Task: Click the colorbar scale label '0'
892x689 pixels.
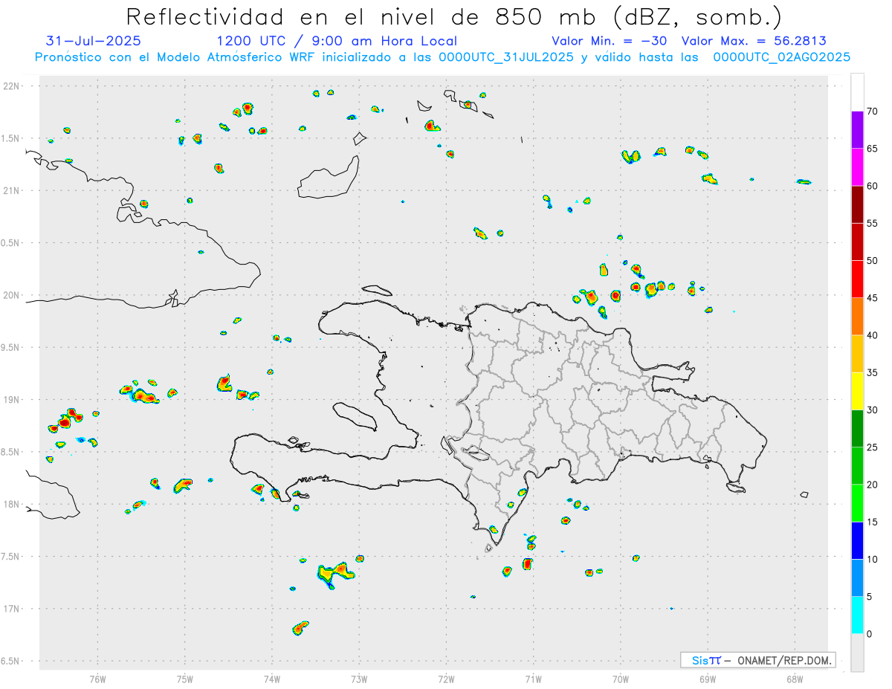Action: pyautogui.click(x=870, y=634)
